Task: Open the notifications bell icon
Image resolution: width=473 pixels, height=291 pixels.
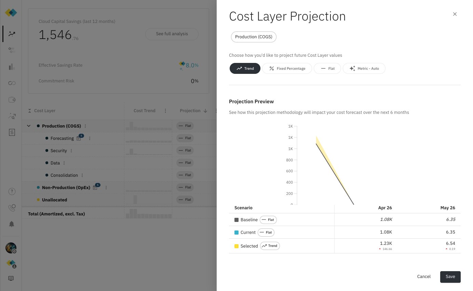Action: 12,224
